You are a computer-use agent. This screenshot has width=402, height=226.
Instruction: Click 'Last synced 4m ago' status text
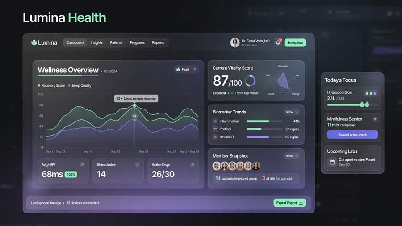[x=46, y=203]
